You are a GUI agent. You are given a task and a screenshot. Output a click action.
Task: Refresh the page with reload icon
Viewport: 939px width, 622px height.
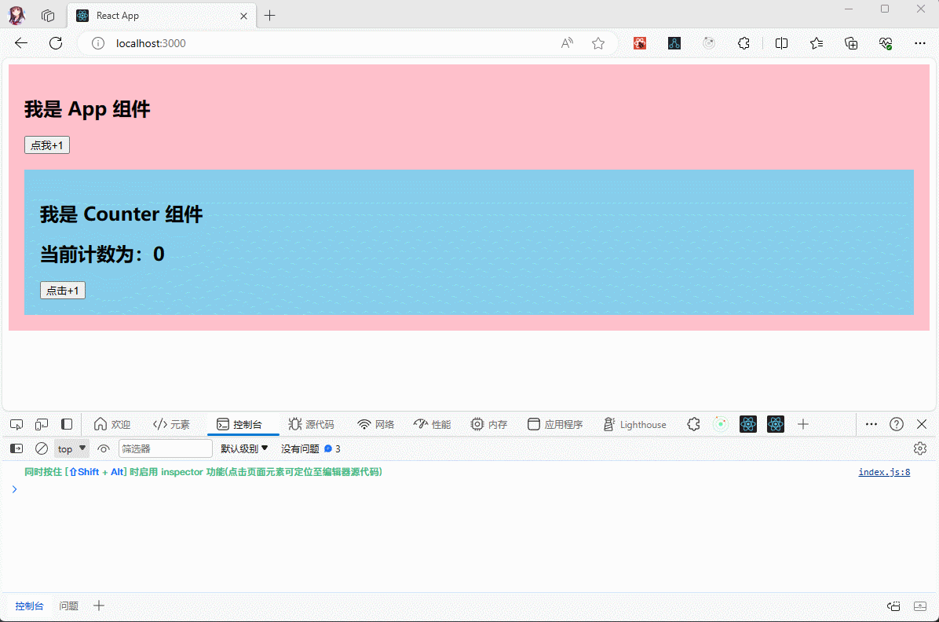coord(56,43)
